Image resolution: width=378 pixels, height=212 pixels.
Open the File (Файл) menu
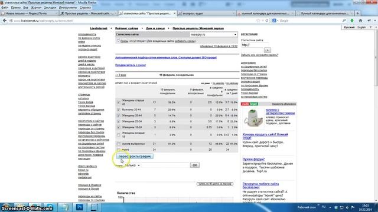point(5,8)
